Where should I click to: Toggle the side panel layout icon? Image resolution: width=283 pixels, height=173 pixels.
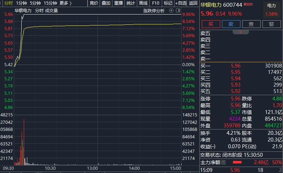pos(178,11)
